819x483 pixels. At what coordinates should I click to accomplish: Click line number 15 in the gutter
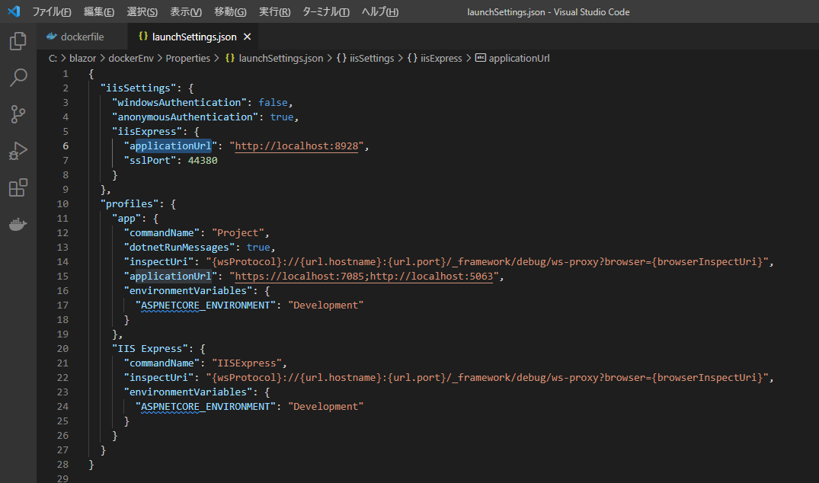(62, 277)
